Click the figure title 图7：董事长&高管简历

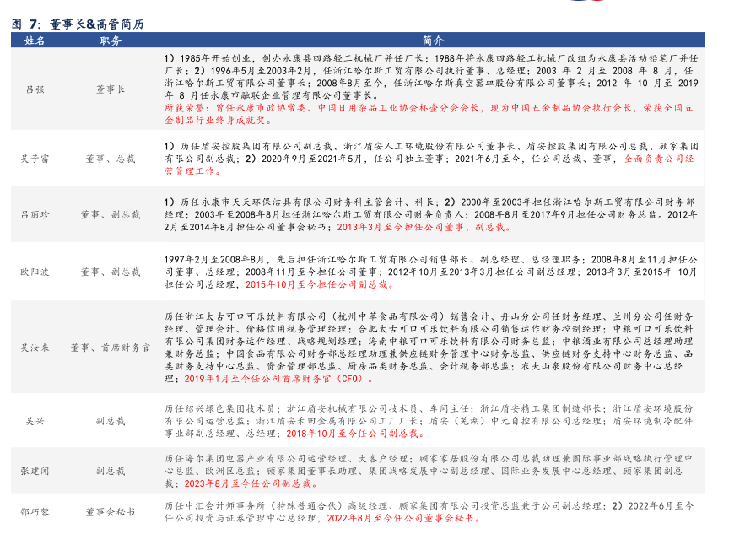pyautogui.click(x=77, y=24)
